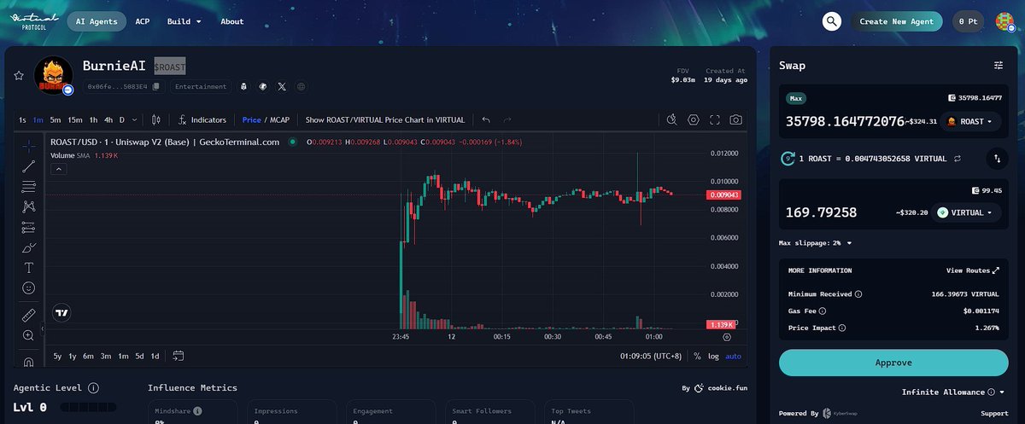
Task: Open the user avatar profile
Action: (x=1004, y=21)
